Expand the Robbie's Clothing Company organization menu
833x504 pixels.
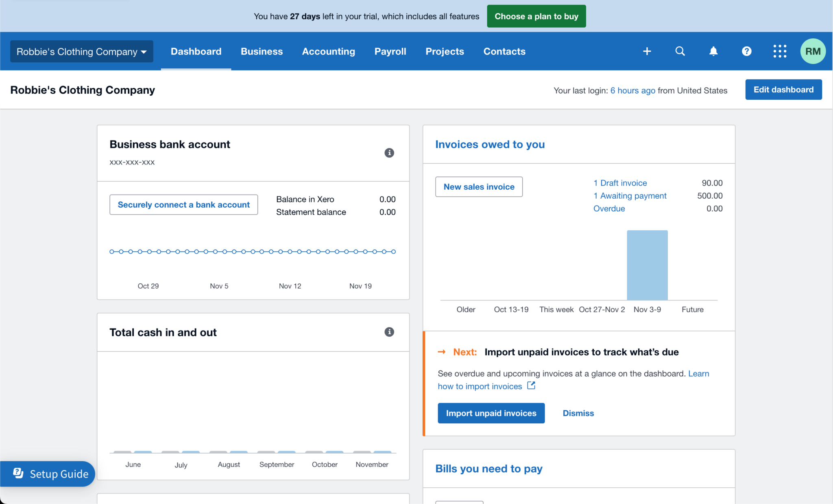click(81, 51)
